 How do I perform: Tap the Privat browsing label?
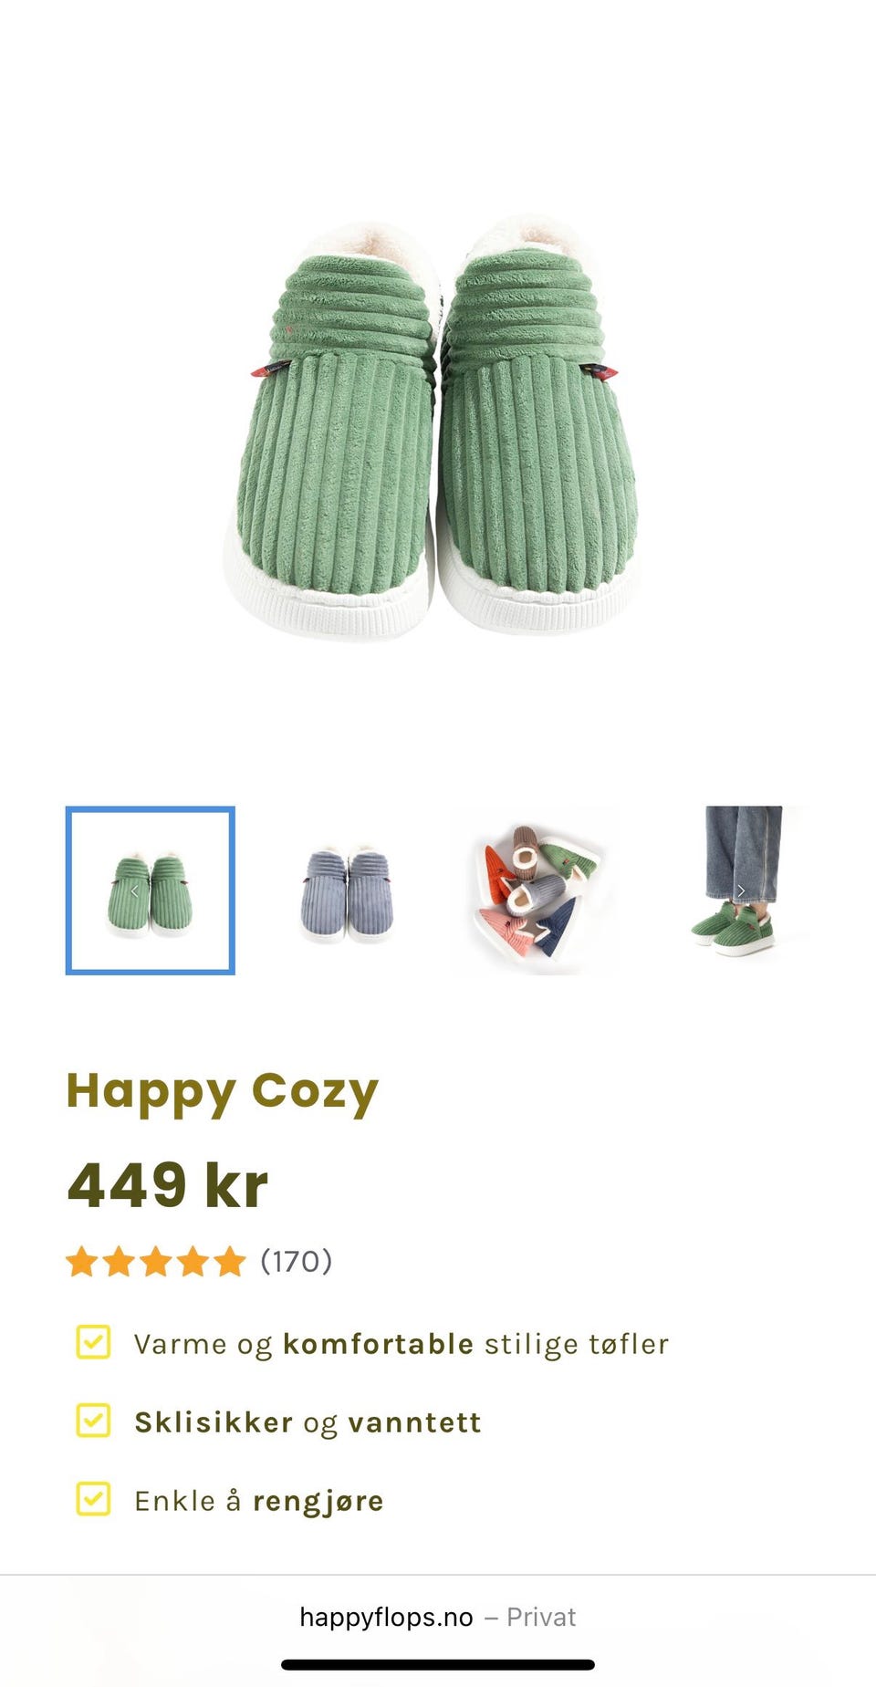541,1618
